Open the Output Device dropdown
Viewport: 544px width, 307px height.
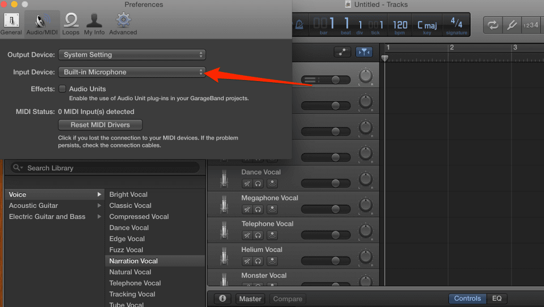point(132,55)
